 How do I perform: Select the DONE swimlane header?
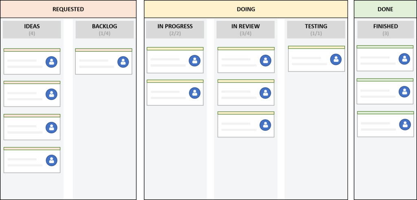click(x=385, y=9)
